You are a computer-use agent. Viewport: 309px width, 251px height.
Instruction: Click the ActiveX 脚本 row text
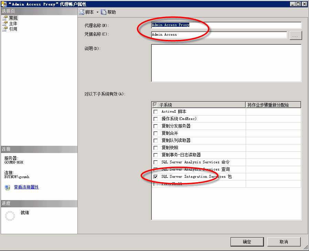pos(174,112)
